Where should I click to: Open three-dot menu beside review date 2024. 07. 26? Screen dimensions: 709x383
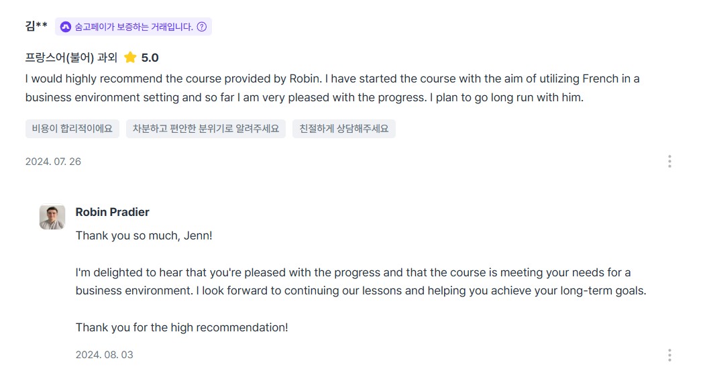point(669,162)
